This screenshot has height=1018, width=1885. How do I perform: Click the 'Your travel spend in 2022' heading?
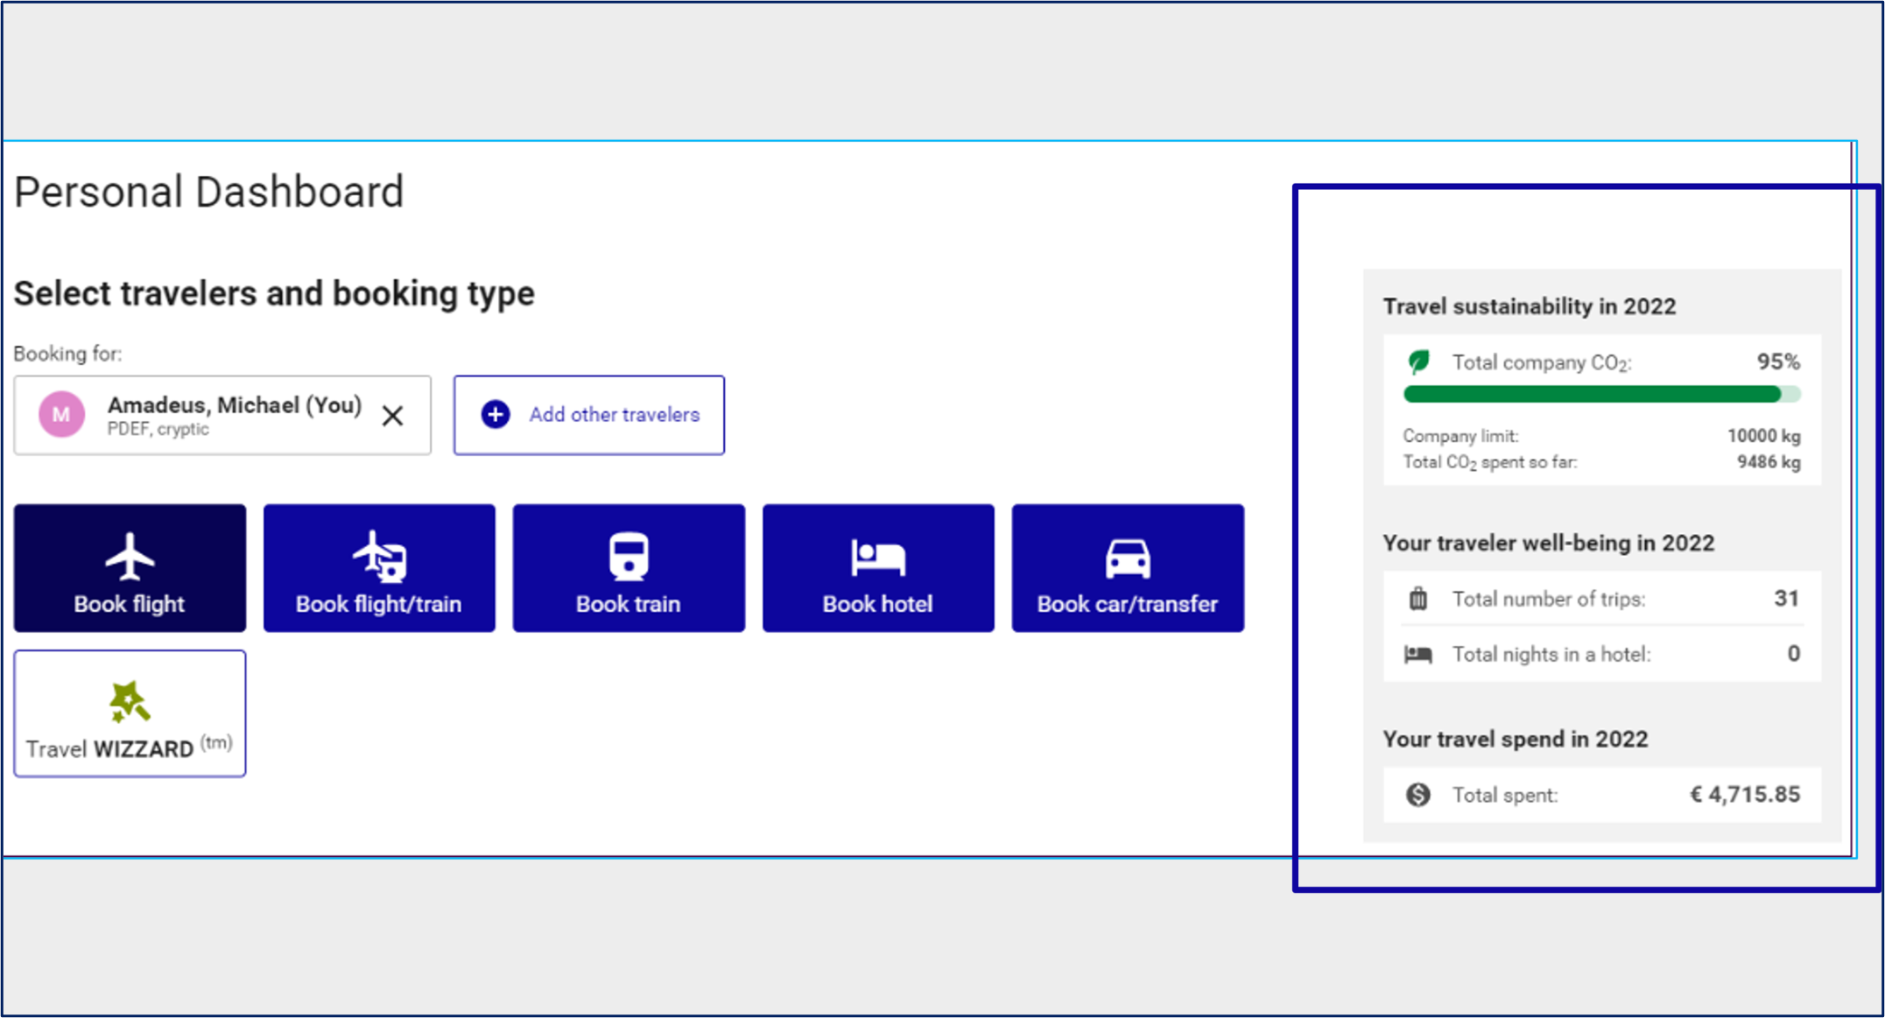(1516, 740)
